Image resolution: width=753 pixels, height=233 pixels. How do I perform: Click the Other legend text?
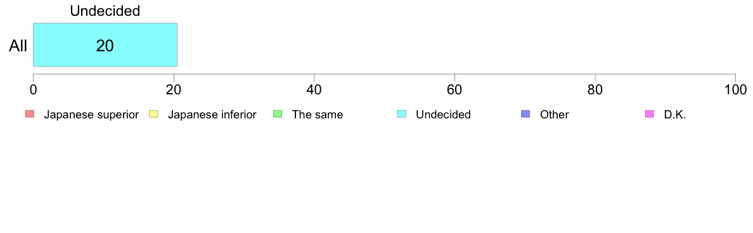(554, 115)
